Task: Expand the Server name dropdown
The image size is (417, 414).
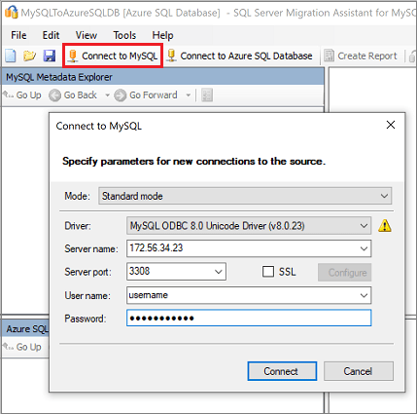Action: (x=365, y=248)
